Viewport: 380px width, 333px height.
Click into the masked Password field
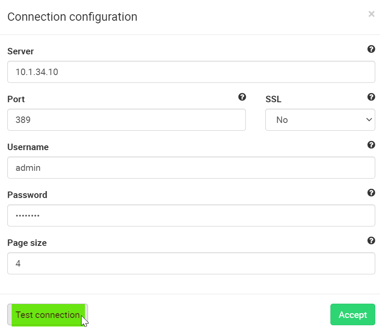(x=191, y=216)
